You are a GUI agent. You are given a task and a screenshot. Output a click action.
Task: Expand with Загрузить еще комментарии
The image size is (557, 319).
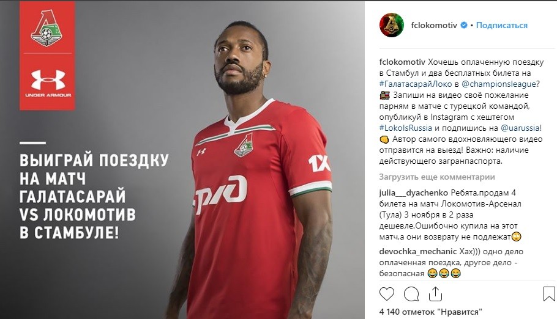click(437, 177)
